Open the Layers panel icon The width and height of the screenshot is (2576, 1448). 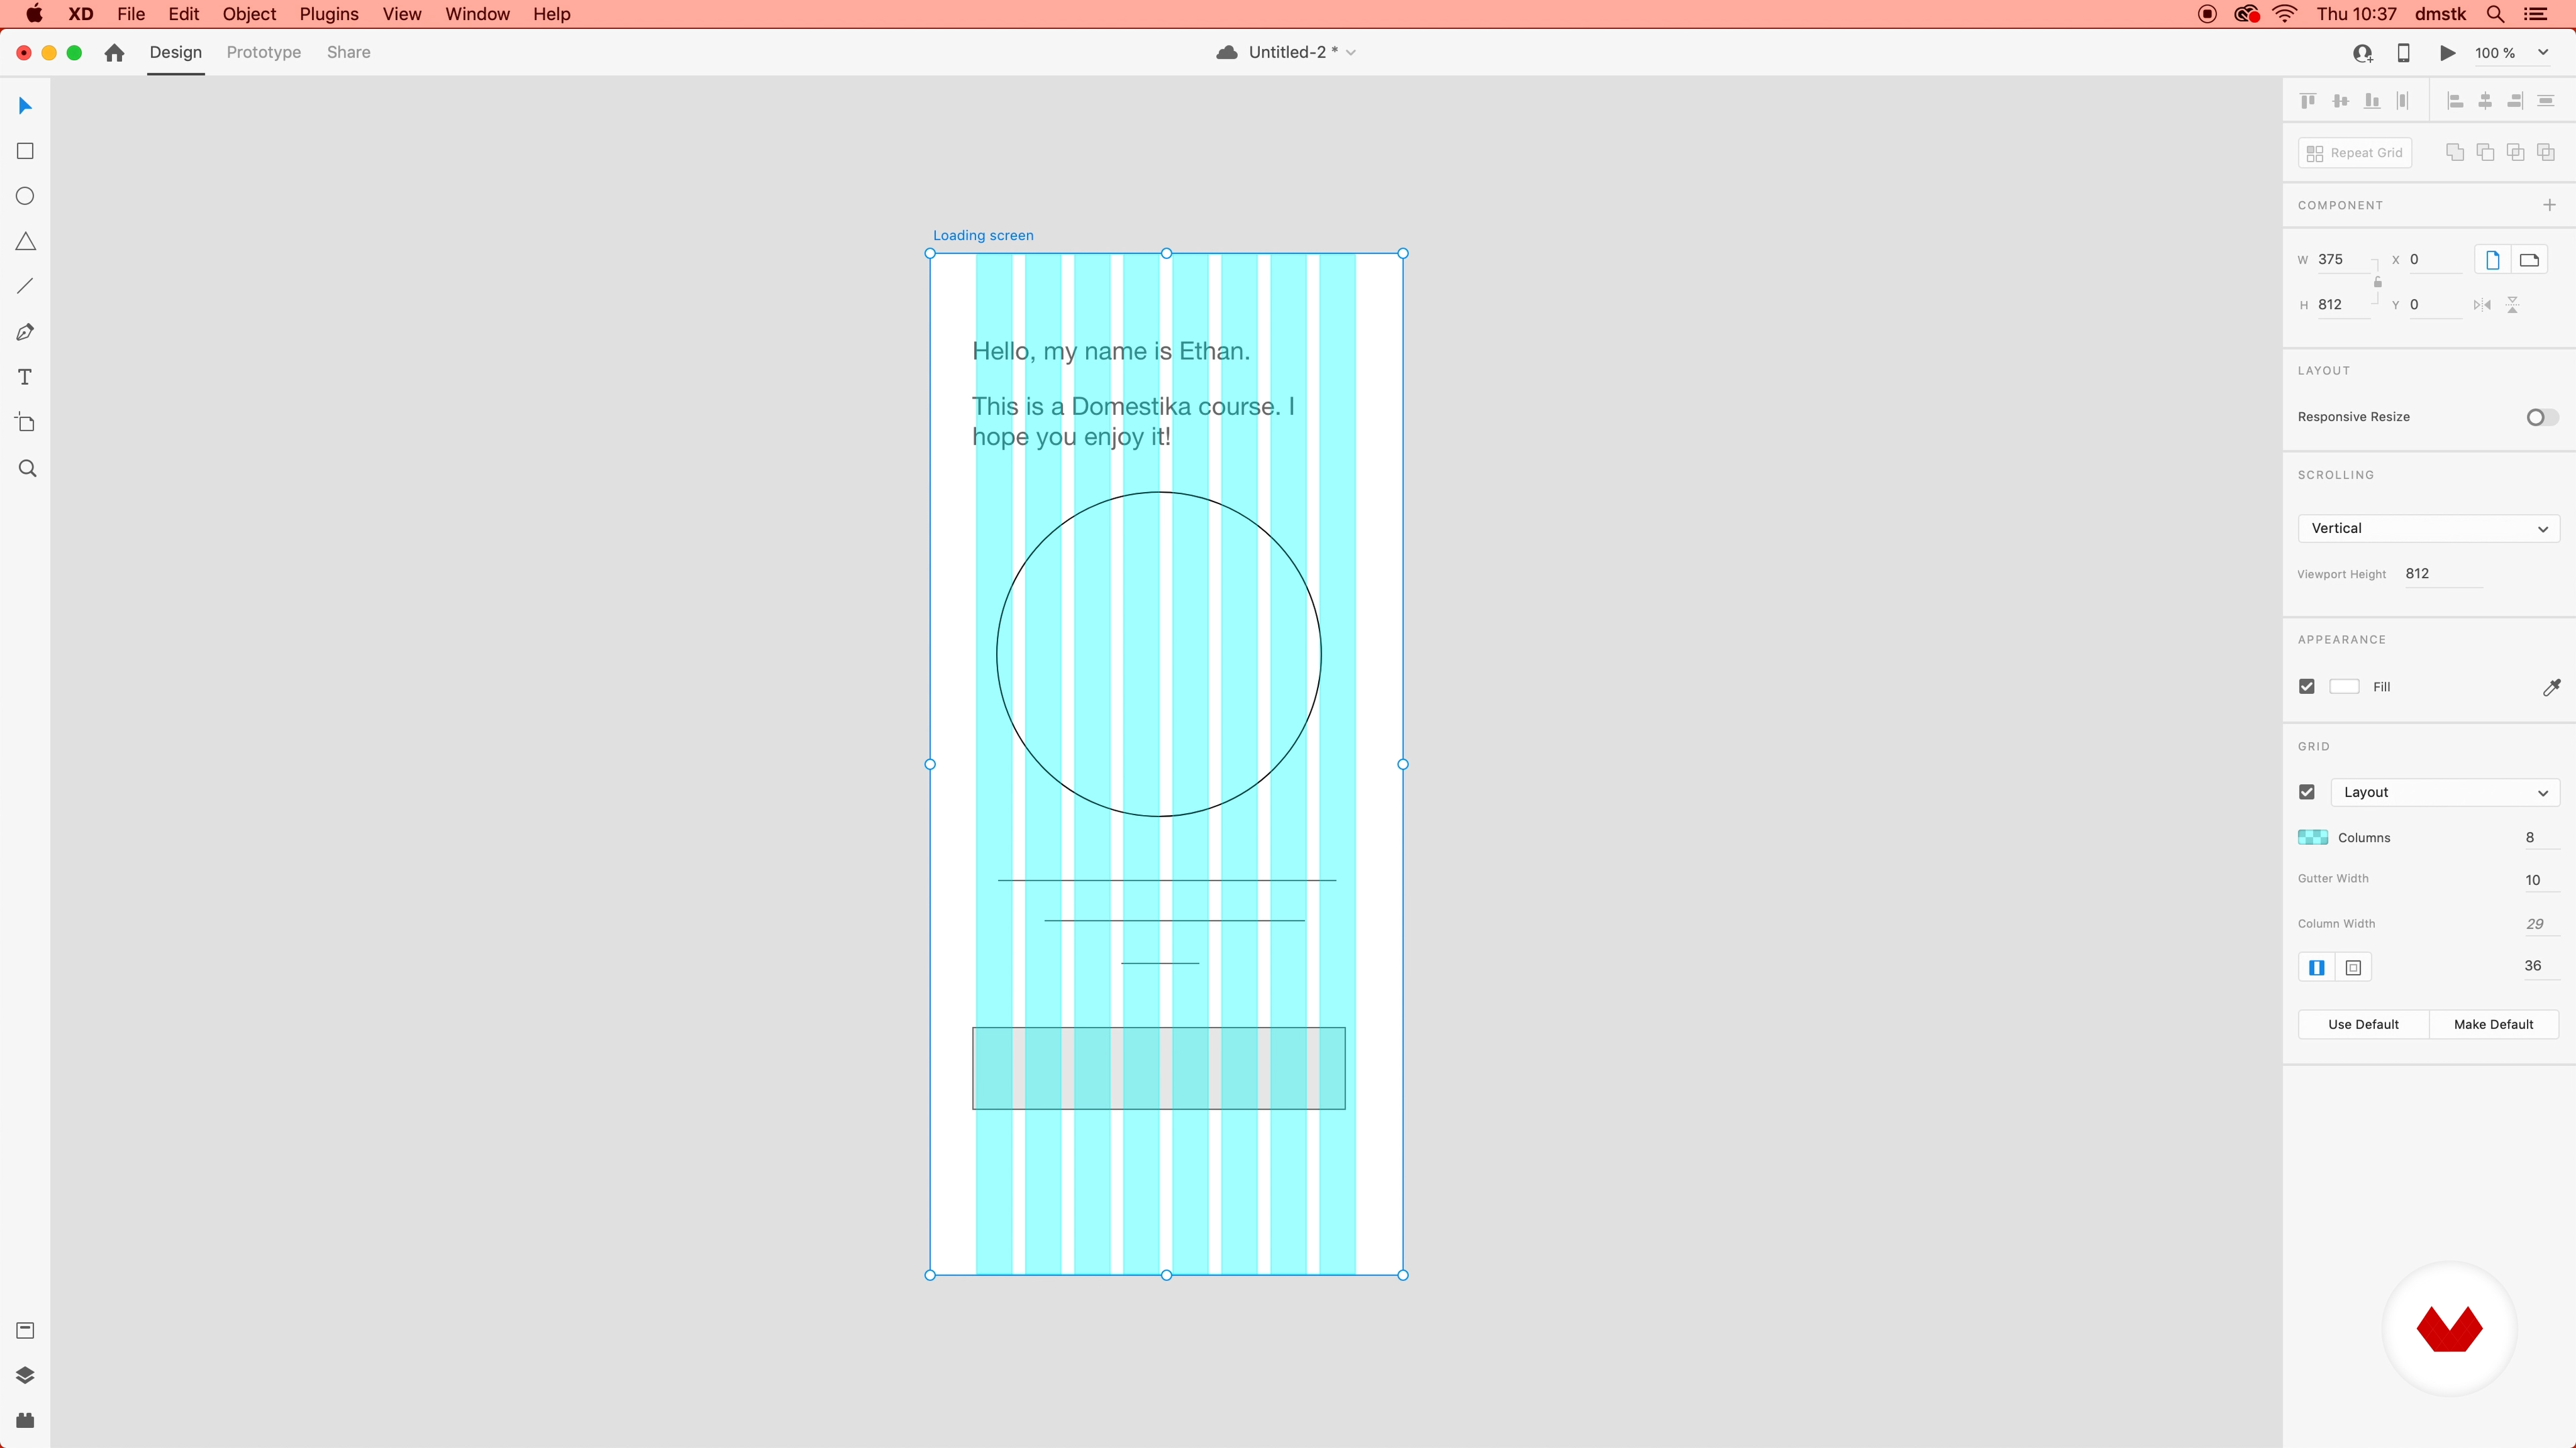pos(25,1375)
